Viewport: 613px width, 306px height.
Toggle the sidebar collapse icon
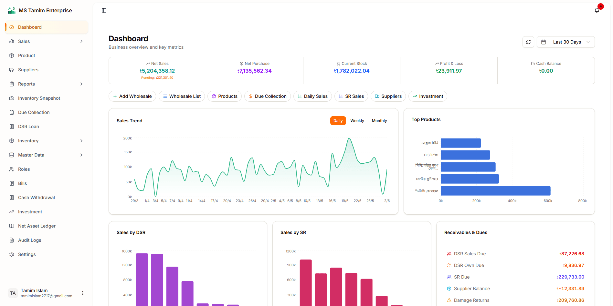point(104,10)
